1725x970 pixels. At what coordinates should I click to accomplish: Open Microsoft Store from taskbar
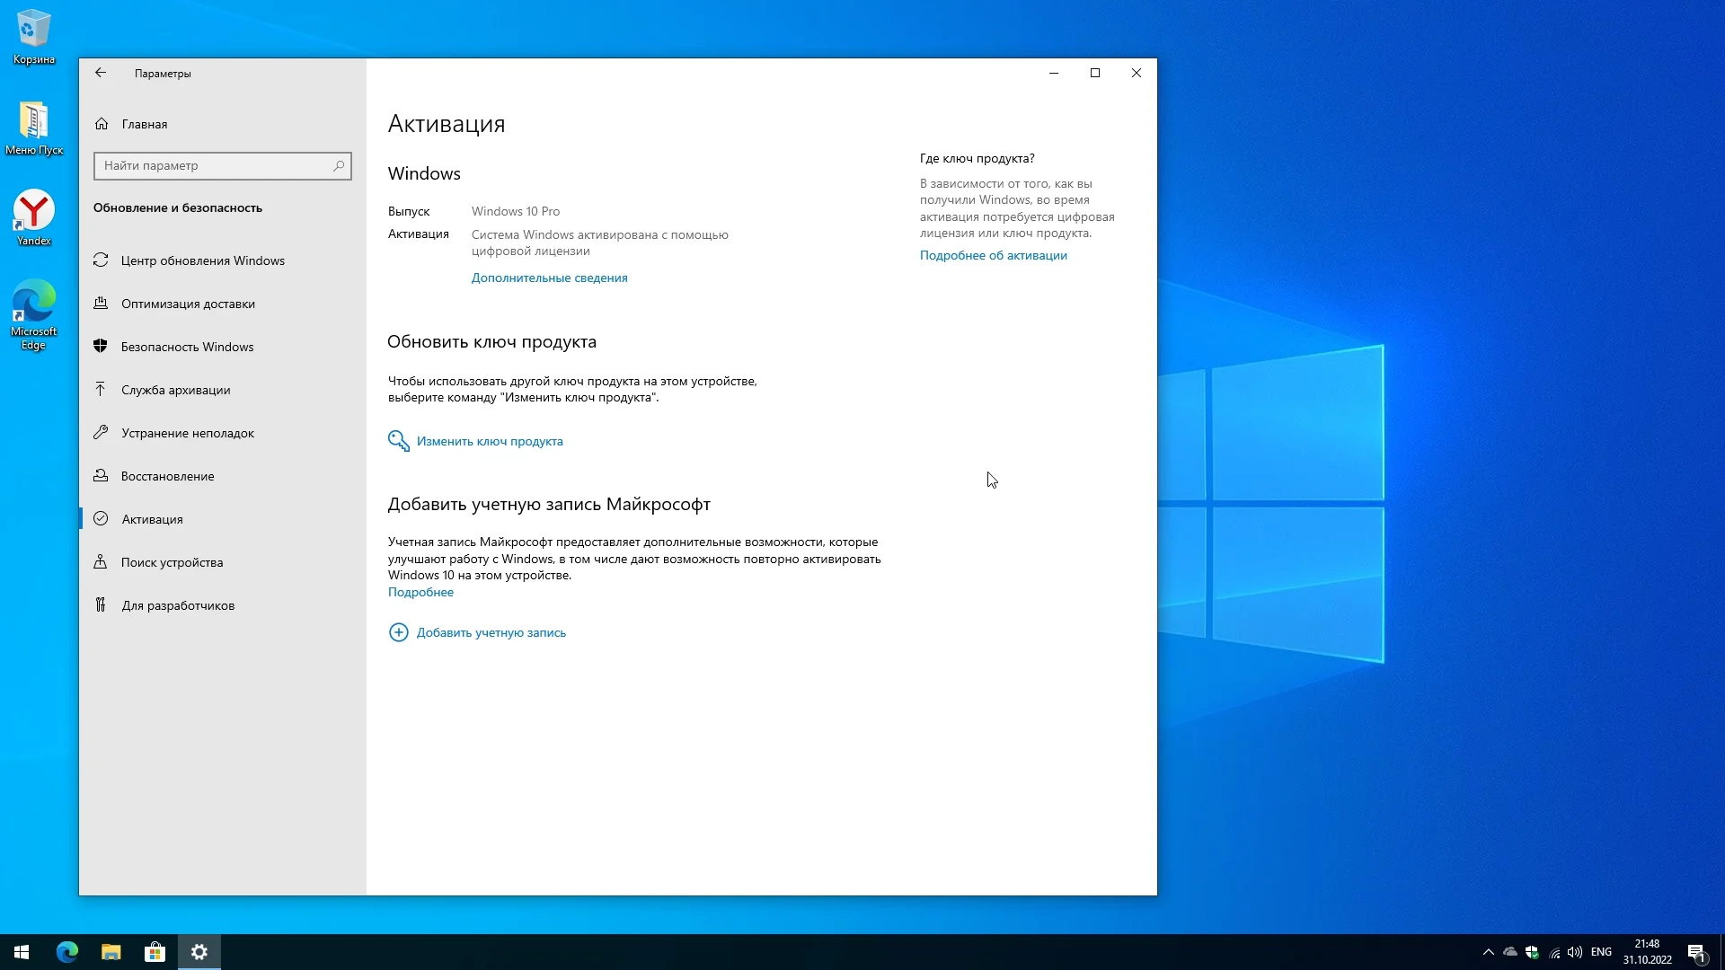tap(155, 952)
